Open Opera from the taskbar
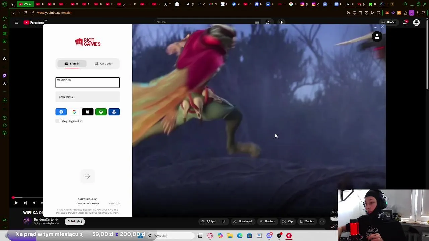The height and width of the screenshot is (241, 429). click(210, 236)
